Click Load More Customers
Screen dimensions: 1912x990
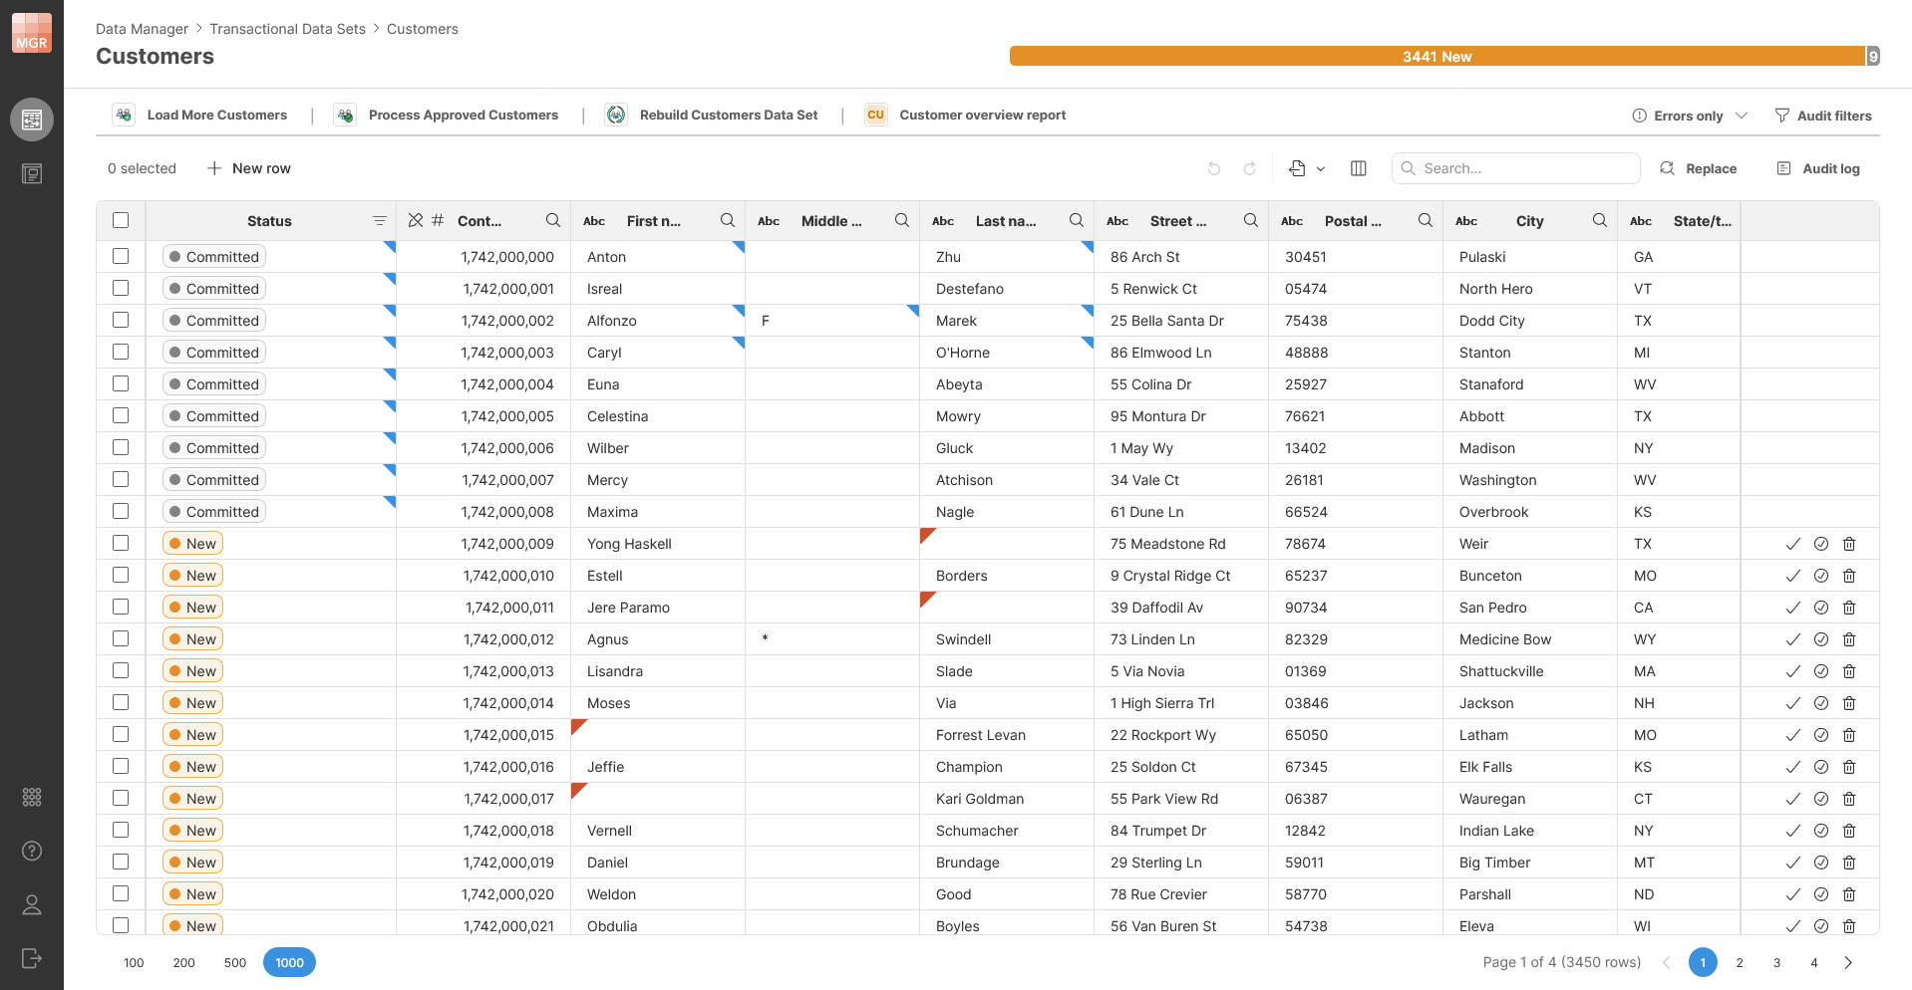216,115
